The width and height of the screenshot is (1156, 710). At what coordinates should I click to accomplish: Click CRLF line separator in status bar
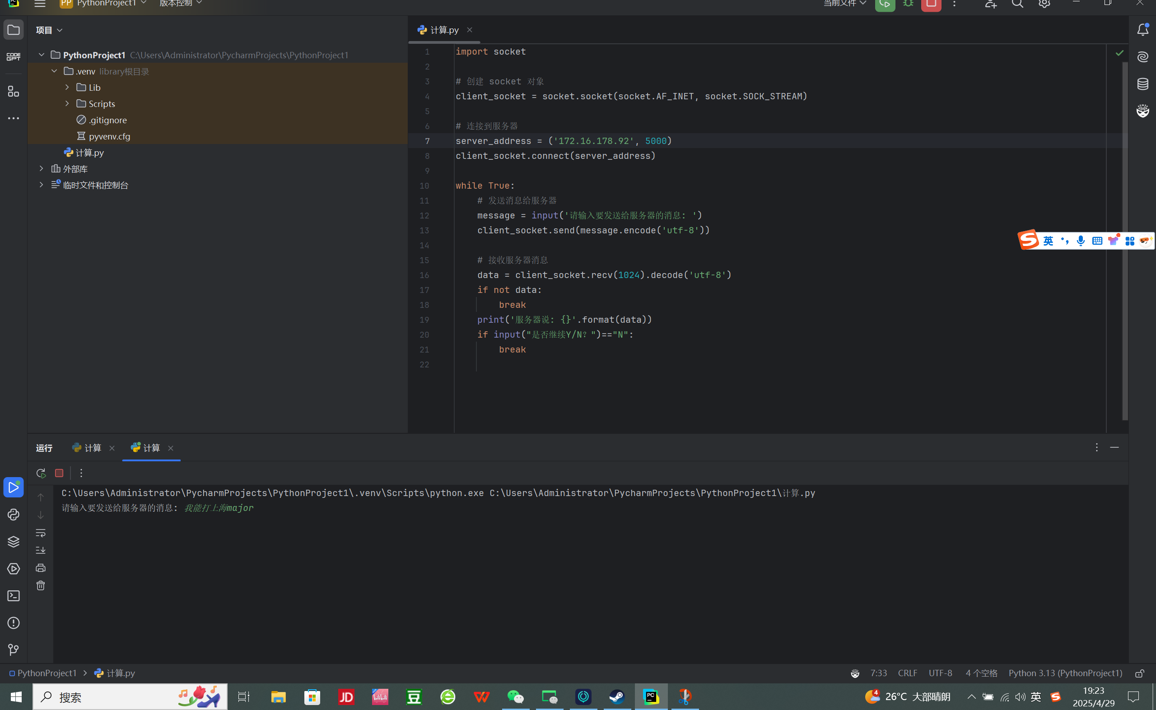907,673
